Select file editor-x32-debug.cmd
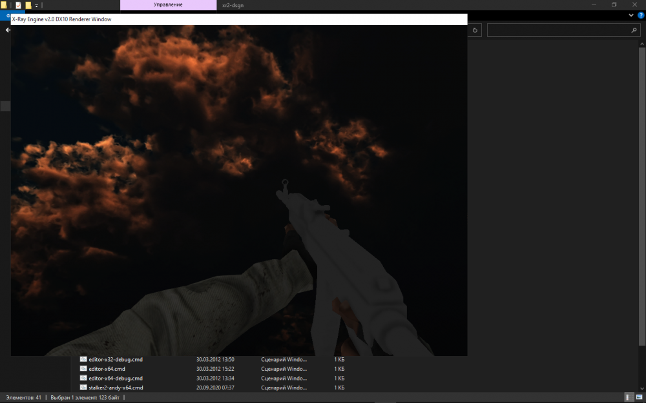Screen dimensions: 646x403 (116, 359)
